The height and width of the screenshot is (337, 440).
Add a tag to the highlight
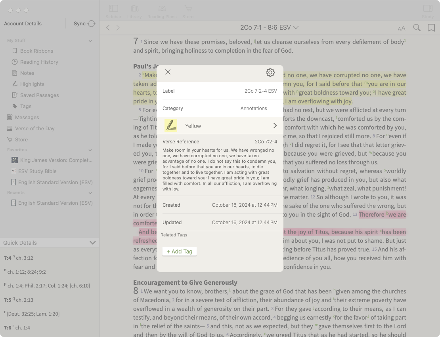[x=179, y=251]
